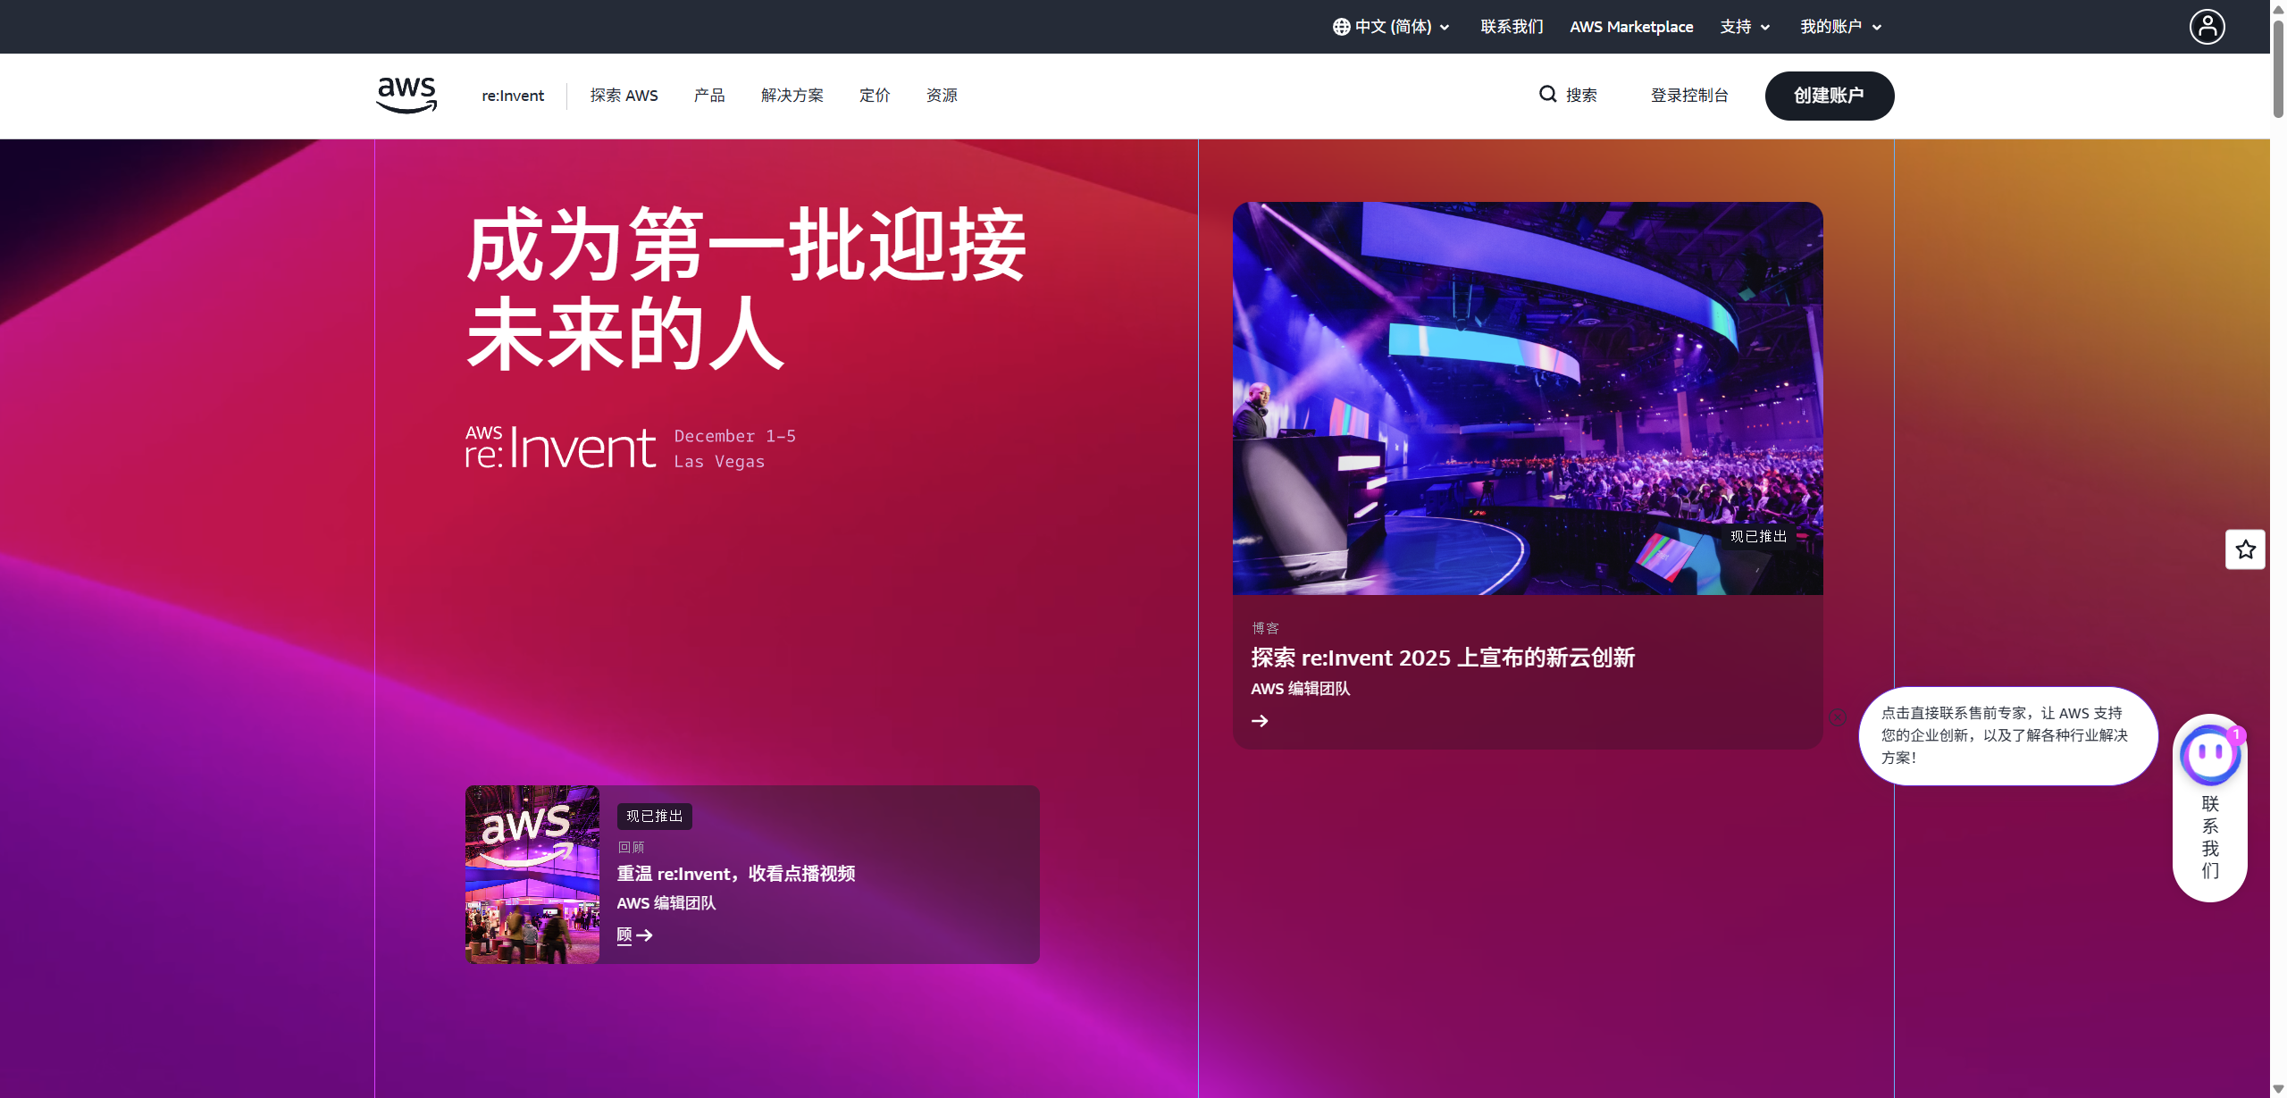This screenshot has height=1098, width=2287.
Task: Click the user profile avatar icon
Action: point(2207,27)
